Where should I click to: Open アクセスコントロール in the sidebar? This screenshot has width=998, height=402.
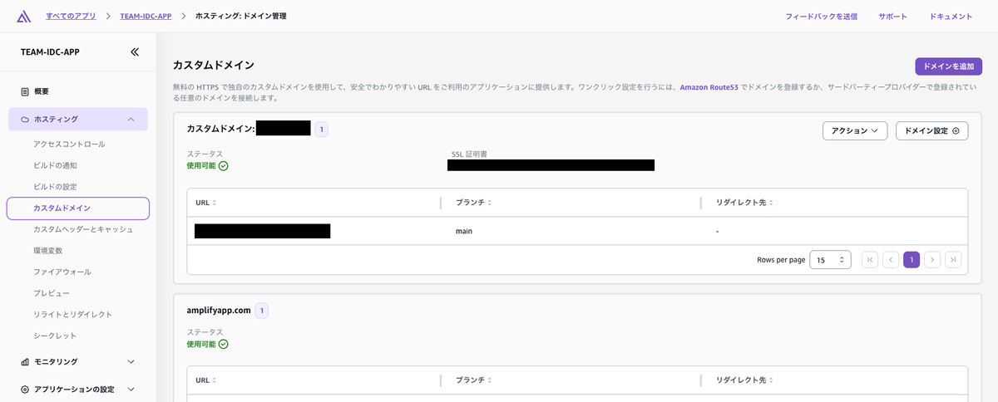click(x=69, y=145)
